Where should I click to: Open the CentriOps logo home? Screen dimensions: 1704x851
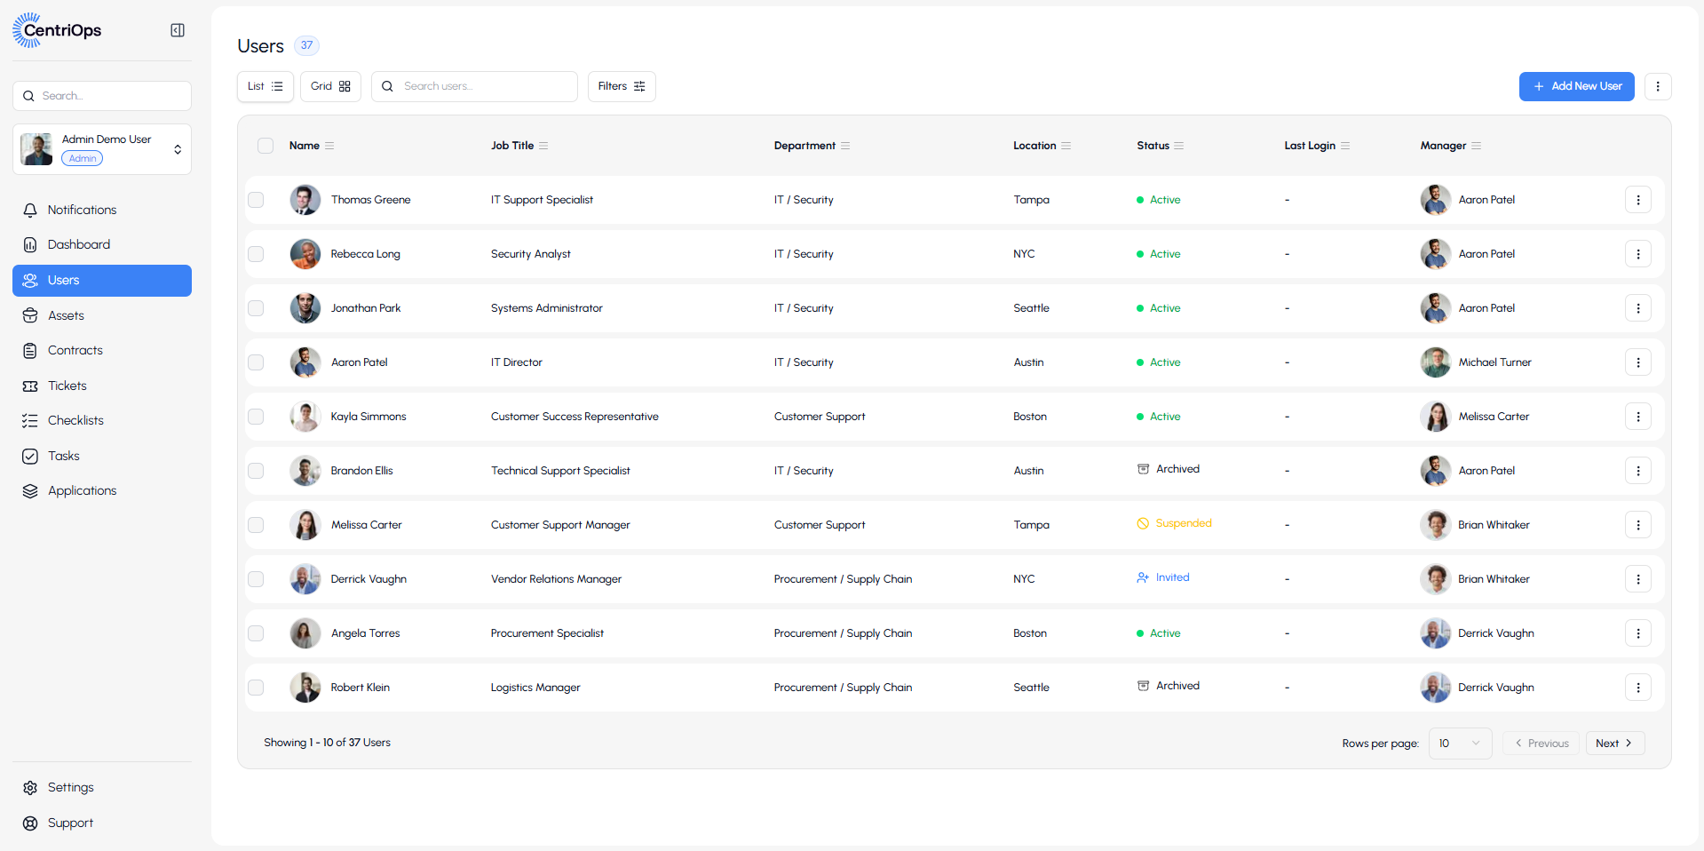57,30
